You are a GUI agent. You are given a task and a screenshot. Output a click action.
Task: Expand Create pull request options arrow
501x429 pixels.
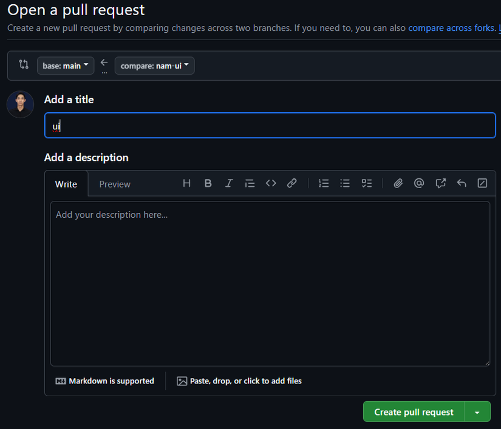point(477,412)
